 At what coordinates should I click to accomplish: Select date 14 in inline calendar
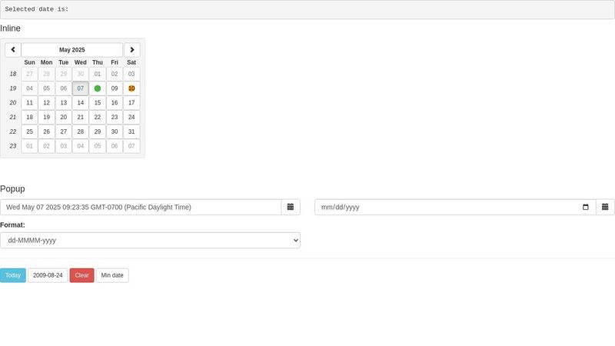pyautogui.click(x=81, y=103)
